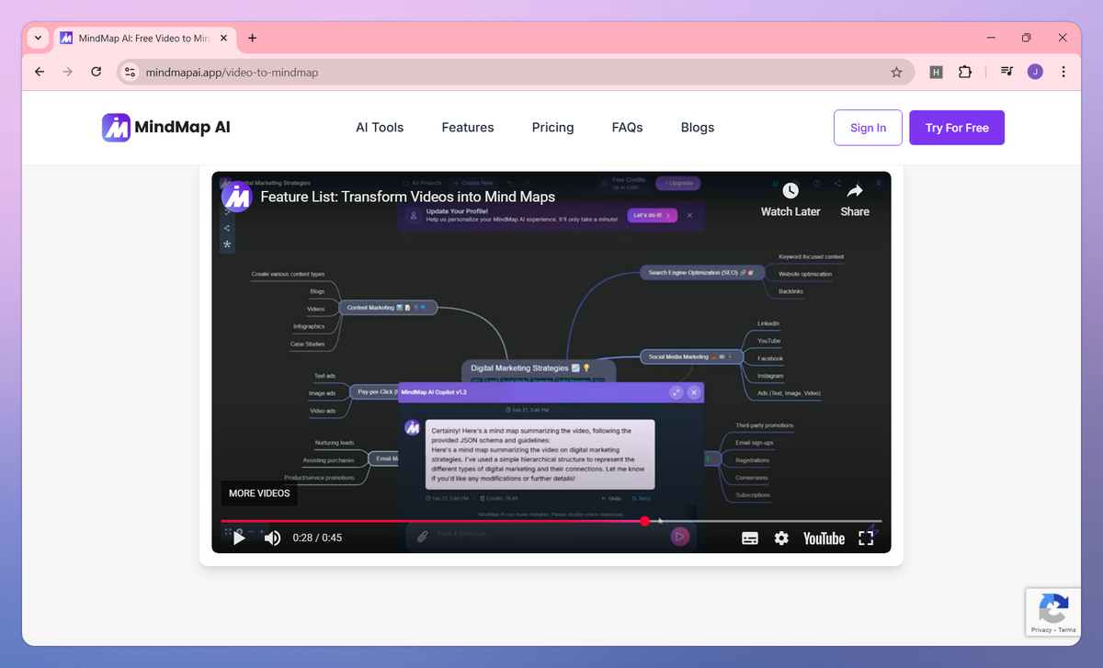Mute the video with the speaker icon

click(272, 538)
